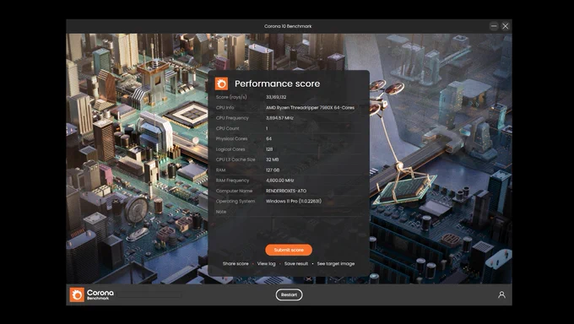Minimize the Corona 10 Benchmark window
The image size is (574, 324).
click(494, 26)
